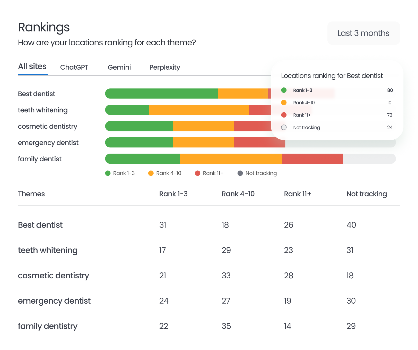Click green segment of Best dentist bar
Viewport: 418px width, 350px height.
(162, 94)
